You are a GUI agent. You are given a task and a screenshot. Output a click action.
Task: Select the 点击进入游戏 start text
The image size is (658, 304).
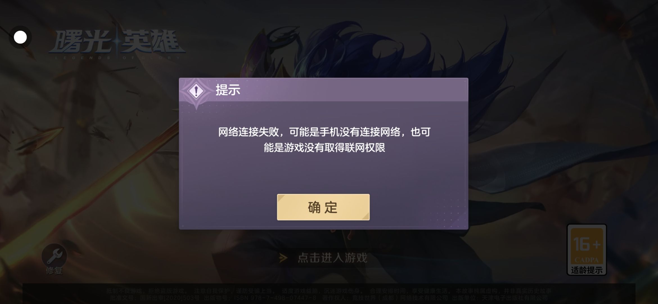[x=332, y=258]
